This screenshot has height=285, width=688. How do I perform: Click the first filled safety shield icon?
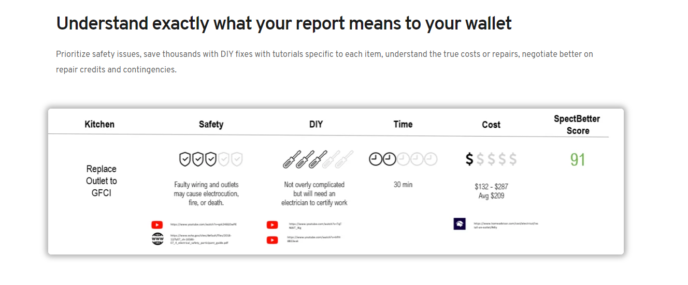(185, 159)
